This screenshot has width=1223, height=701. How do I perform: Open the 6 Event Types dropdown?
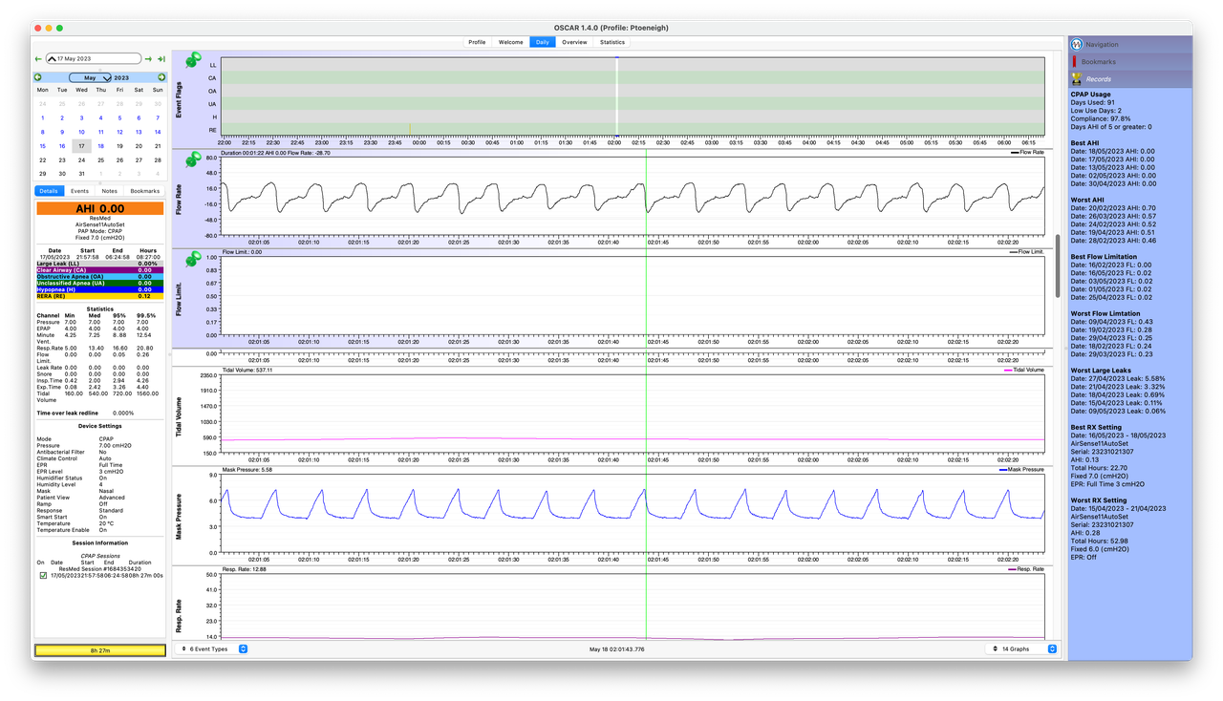(214, 648)
